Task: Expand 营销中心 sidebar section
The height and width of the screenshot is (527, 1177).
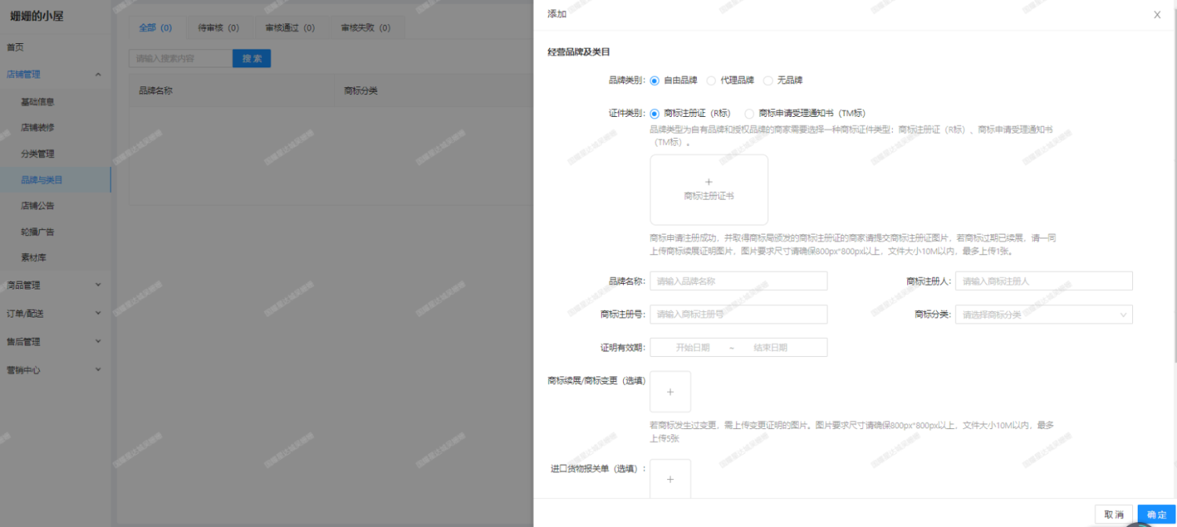Action: (55, 370)
